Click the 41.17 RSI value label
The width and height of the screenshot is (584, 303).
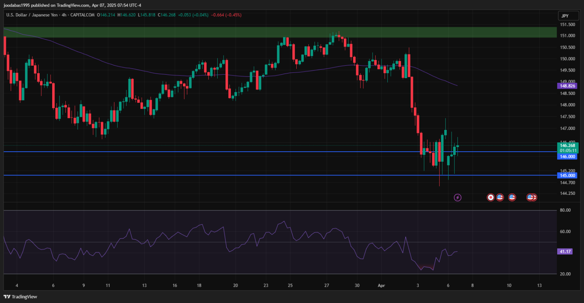click(x=565, y=252)
